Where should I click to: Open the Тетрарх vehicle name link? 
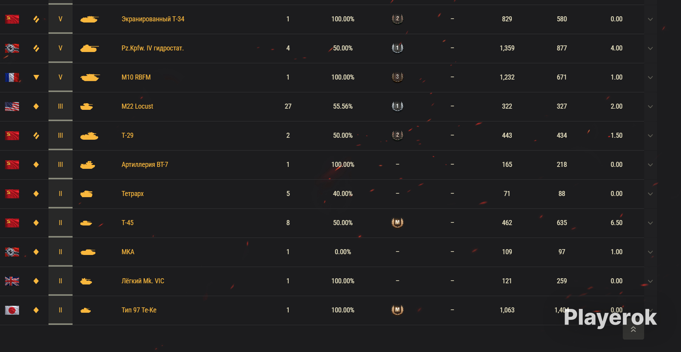(x=132, y=194)
